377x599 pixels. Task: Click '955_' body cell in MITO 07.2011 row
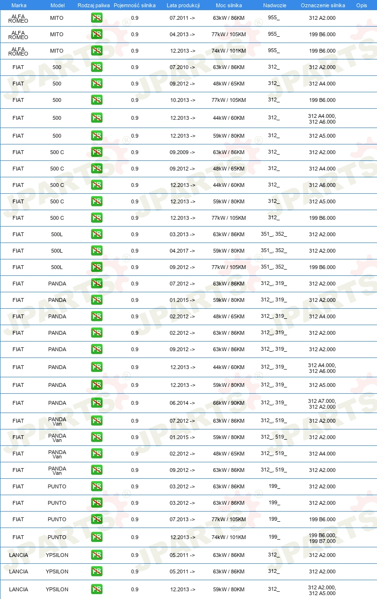click(x=274, y=18)
